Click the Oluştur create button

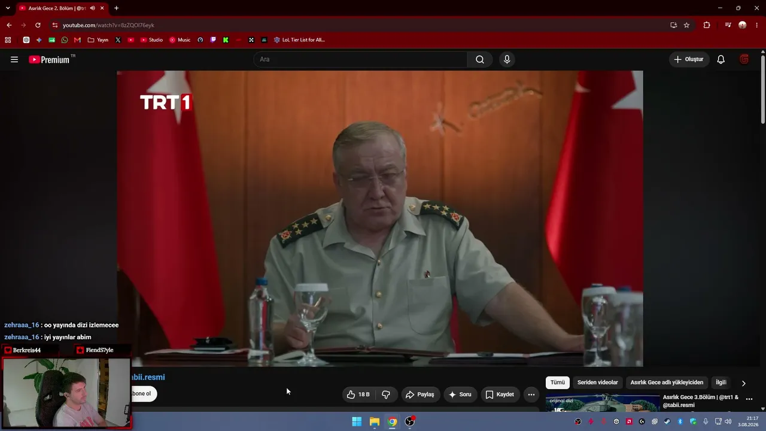point(689,59)
